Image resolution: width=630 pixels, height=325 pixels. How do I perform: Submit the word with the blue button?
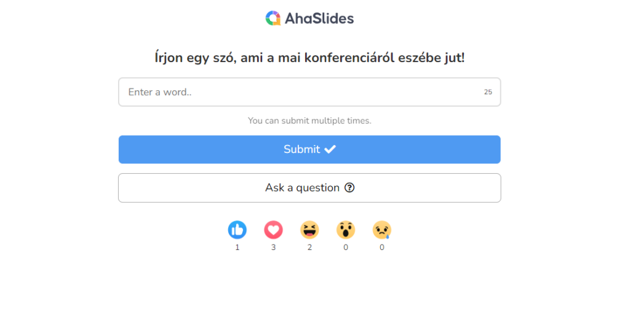(x=309, y=149)
